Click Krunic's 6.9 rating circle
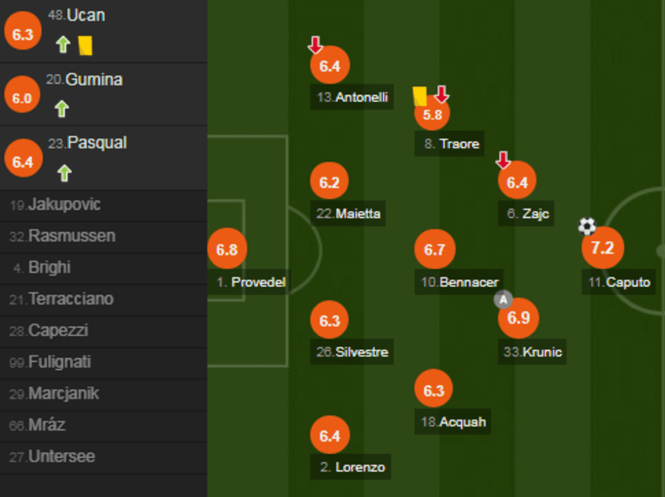665x497 pixels. pyautogui.click(x=518, y=317)
